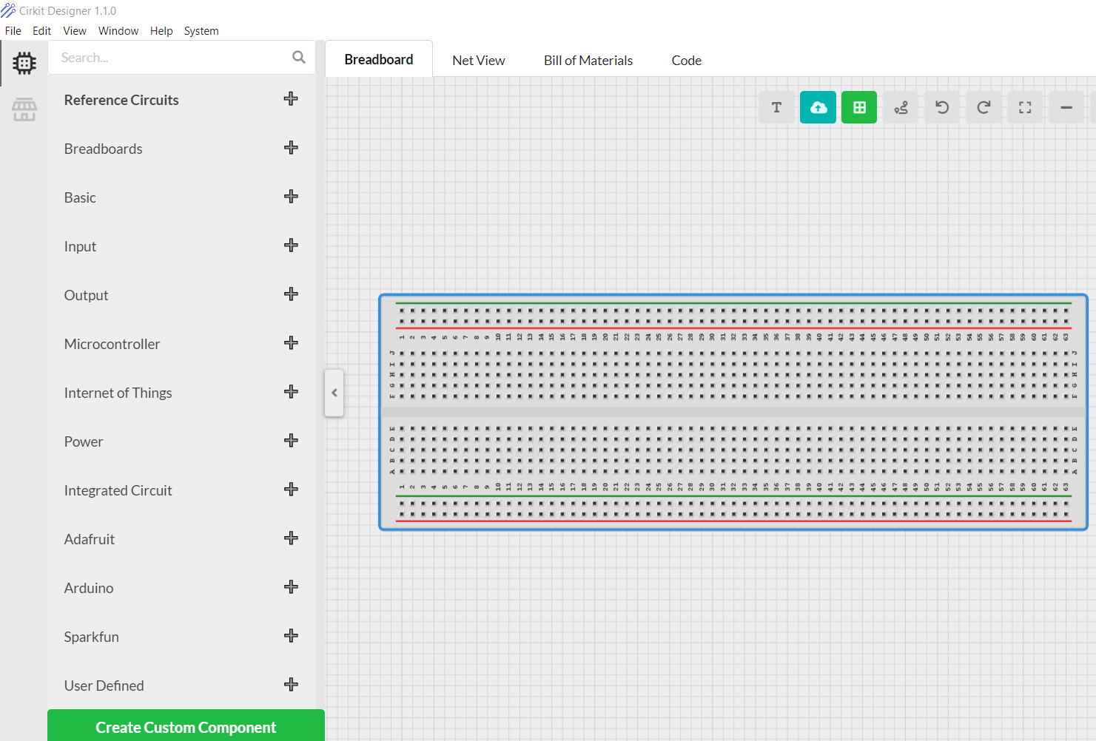The width and height of the screenshot is (1096, 741).
Task: Expand the Sparkfun category
Action: pyautogui.click(x=291, y=636)
